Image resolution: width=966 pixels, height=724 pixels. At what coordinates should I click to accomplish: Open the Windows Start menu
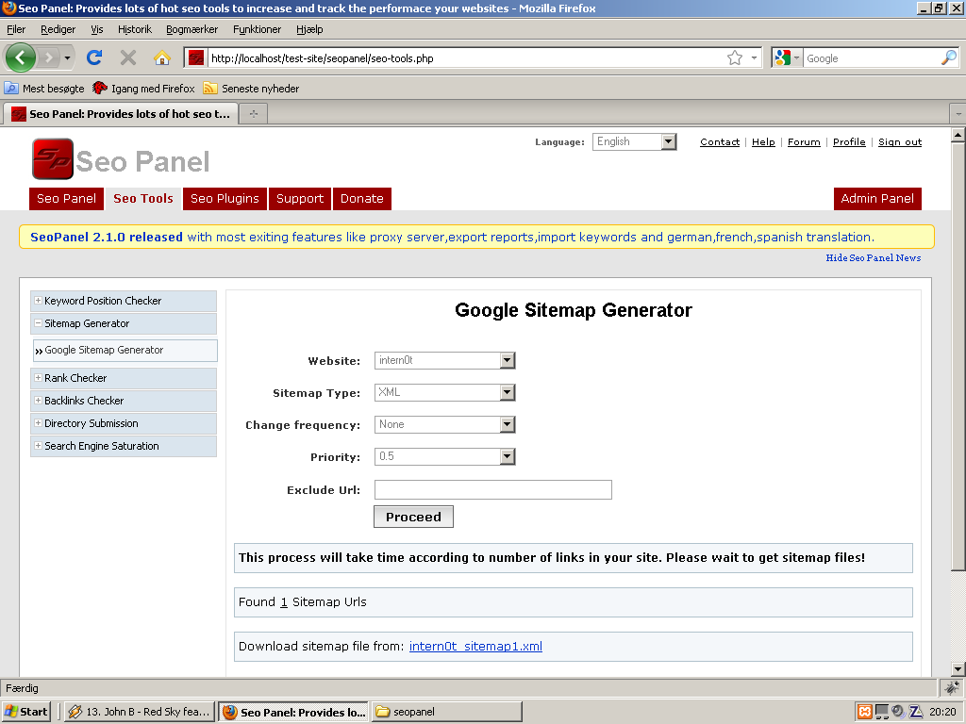[25, 712]
